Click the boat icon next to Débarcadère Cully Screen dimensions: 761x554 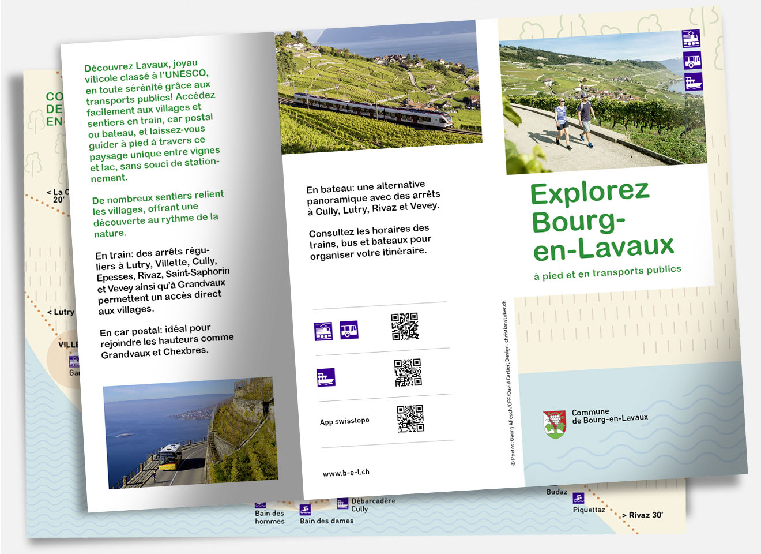[342, 503]
